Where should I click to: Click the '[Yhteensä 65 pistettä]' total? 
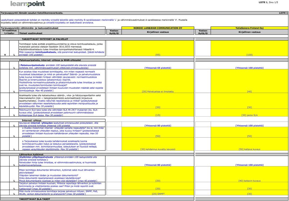coord(158,68)
